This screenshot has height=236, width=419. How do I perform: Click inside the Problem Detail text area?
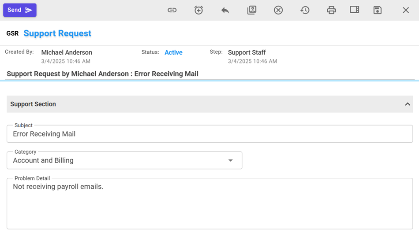209,205
